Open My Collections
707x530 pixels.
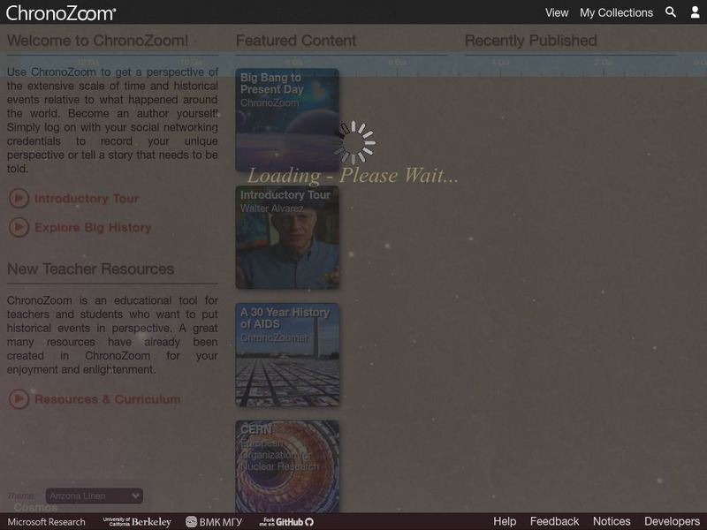(x=619, y=13)
